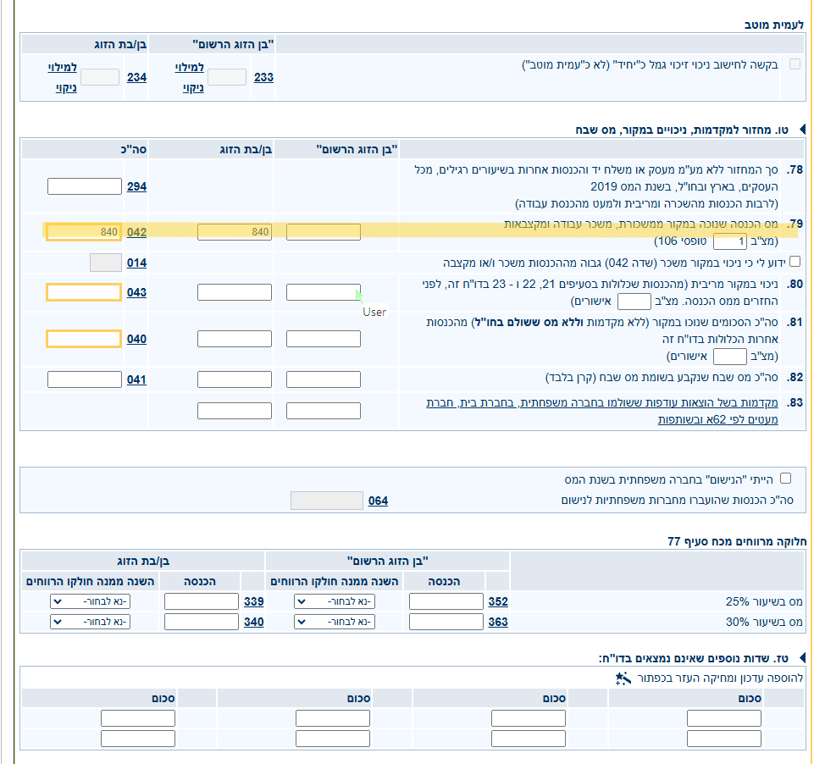Open year dropdown beside field 352
The width and height of the screenshot is (825, 764).
[x=335, y=601]
